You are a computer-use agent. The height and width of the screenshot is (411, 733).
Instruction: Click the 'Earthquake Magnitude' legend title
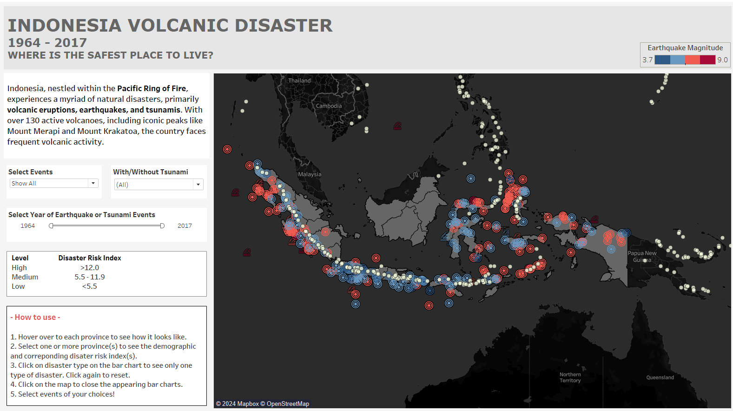click(x=685, y=48)
